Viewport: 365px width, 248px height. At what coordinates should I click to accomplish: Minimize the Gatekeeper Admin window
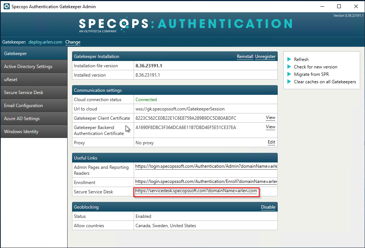pos(322,7)
